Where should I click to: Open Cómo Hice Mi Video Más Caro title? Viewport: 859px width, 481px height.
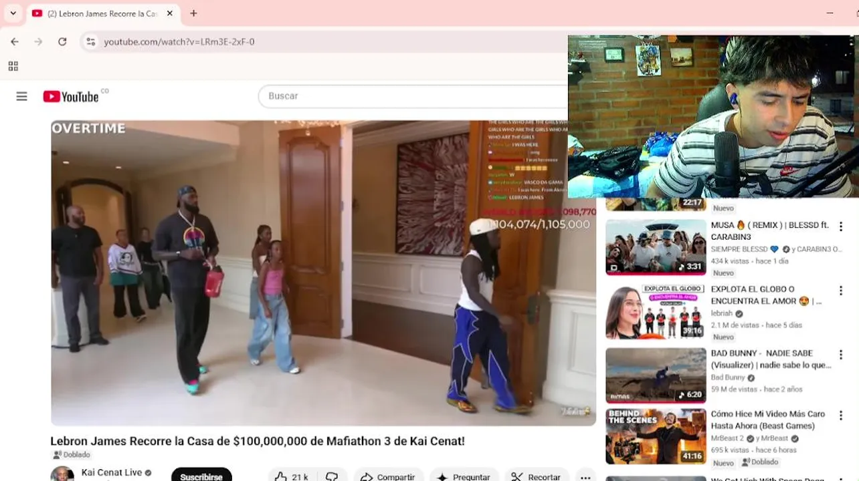coord(768,420)
